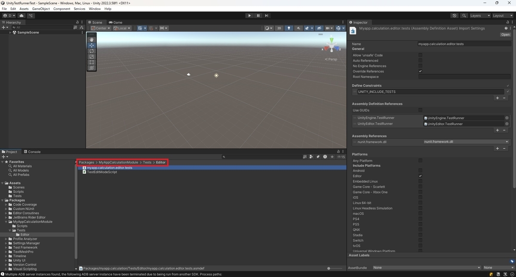
Task: Select the Transform tool in Scene
Action: click(92, 68)
